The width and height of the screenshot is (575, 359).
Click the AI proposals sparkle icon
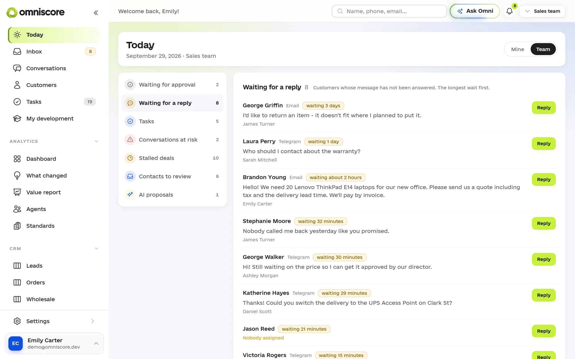(x=130, y=195)
